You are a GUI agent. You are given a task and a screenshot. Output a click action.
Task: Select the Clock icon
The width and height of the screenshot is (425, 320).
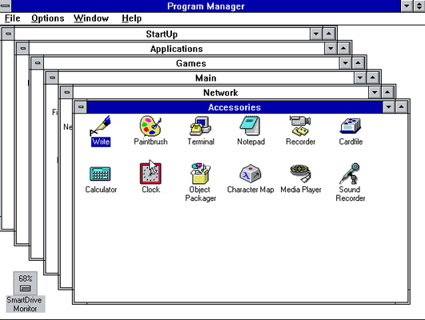pos(150,174)
